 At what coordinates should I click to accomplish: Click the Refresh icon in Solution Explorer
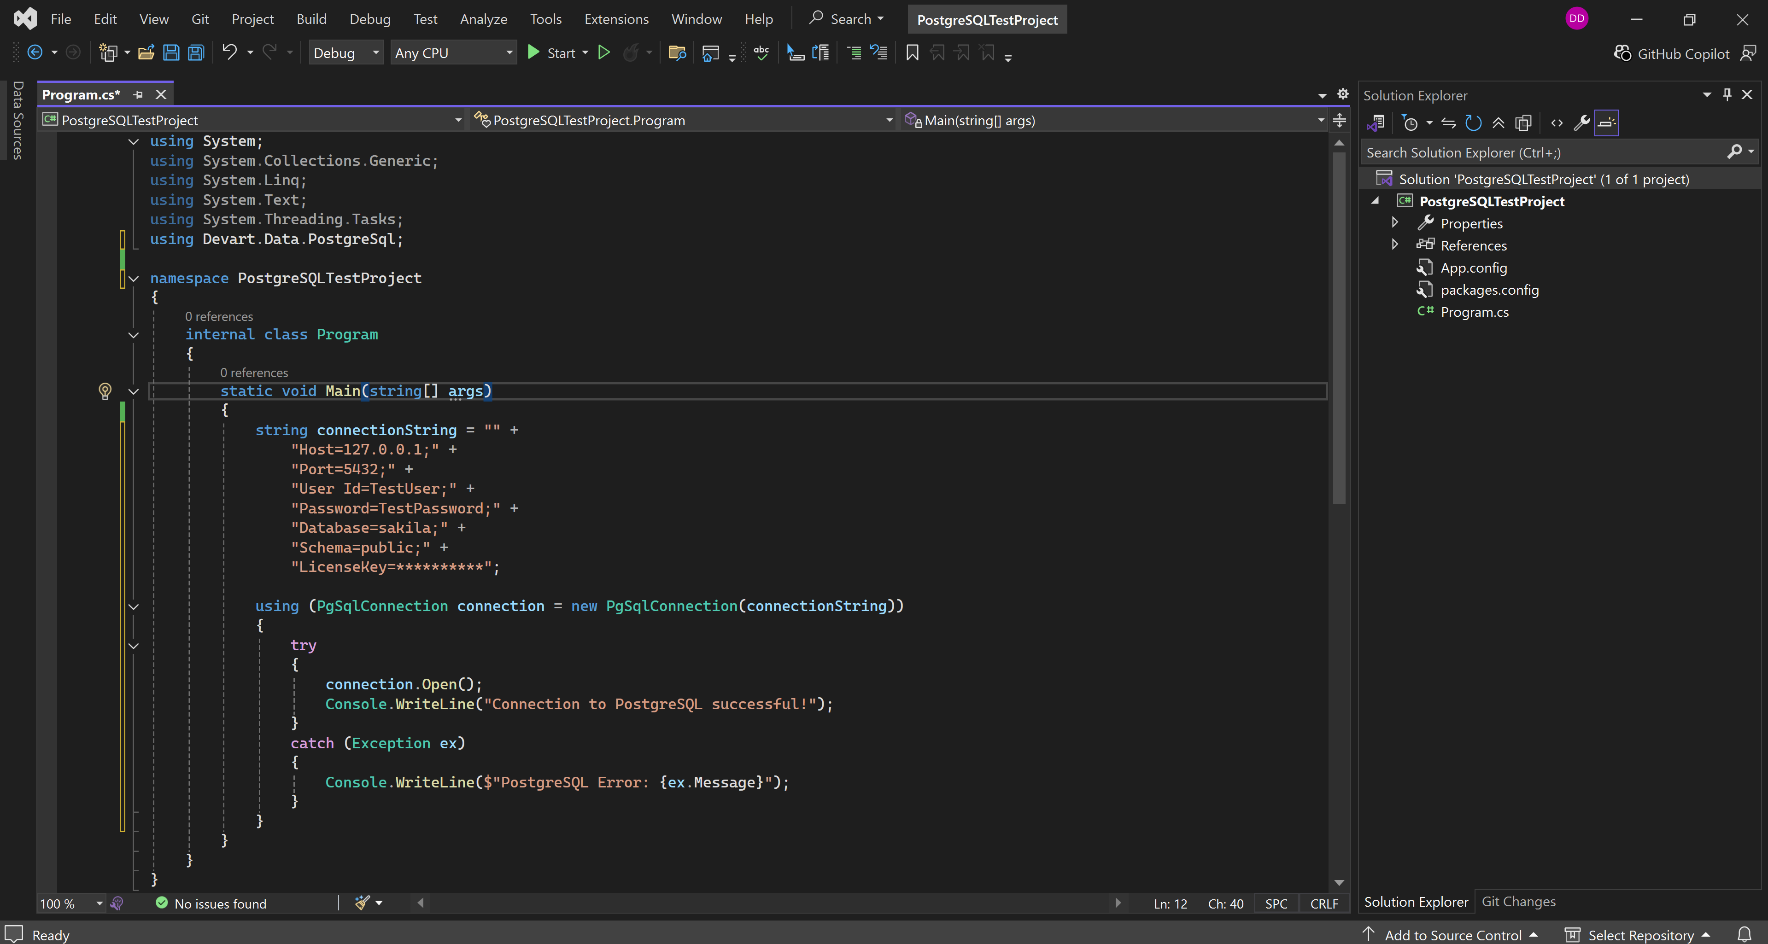[1474, 123]
